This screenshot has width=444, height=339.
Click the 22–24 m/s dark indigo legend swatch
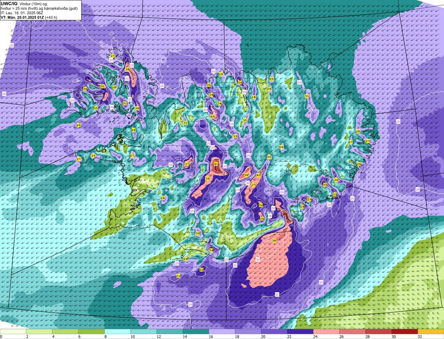coord(300,332)
